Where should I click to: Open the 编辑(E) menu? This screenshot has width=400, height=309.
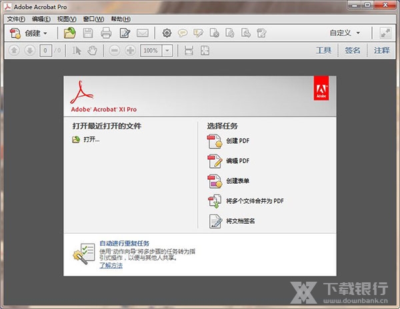pyautogui.click(x=41, y=19)
